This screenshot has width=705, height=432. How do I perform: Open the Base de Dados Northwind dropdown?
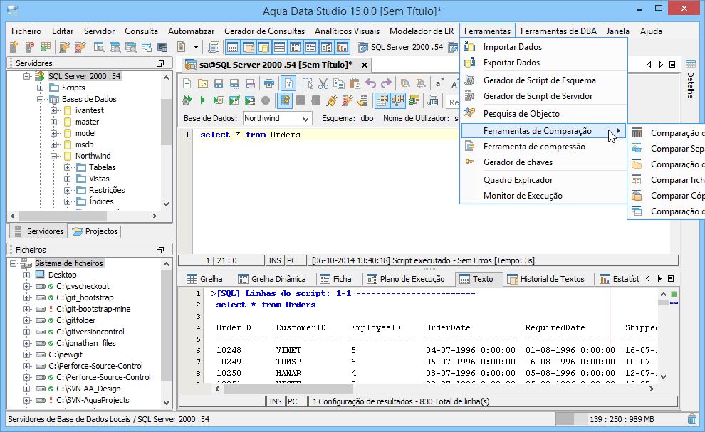pos(277,118)
